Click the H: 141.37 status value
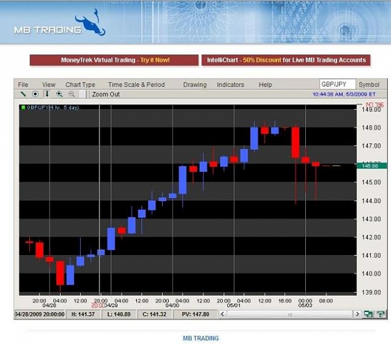Image resolution: width=391 pixels, height=344 pixels. tap(83, 315)
